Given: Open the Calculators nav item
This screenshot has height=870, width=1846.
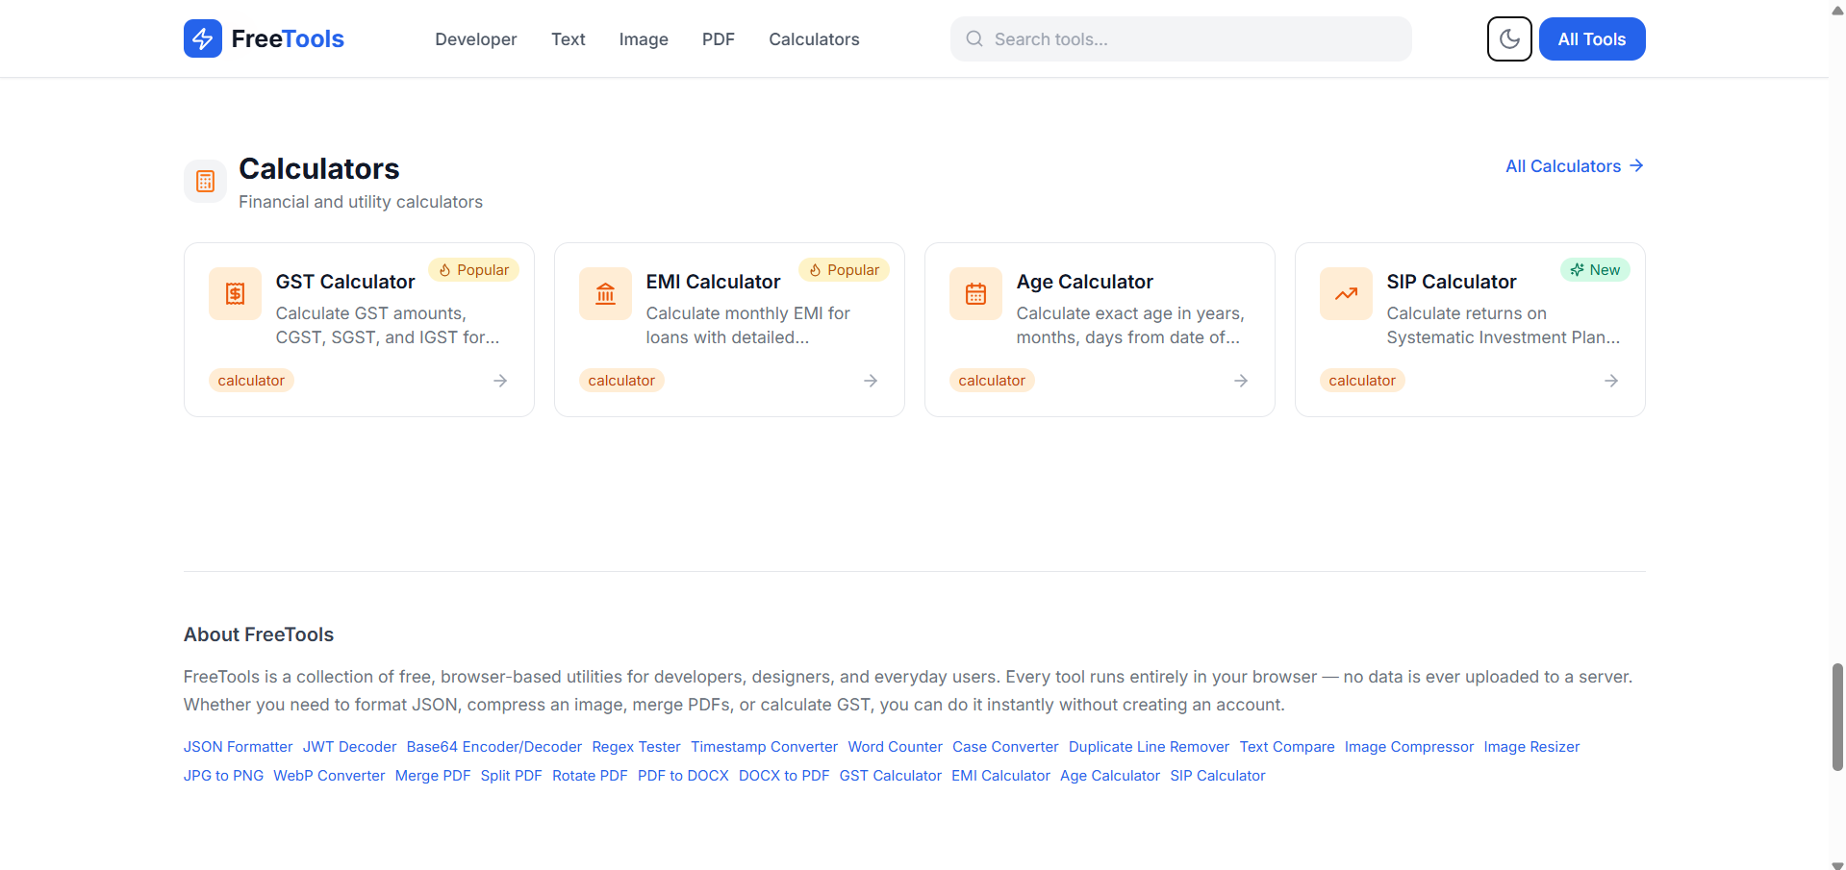Looking at the screenshot, I should pos(814,39).
